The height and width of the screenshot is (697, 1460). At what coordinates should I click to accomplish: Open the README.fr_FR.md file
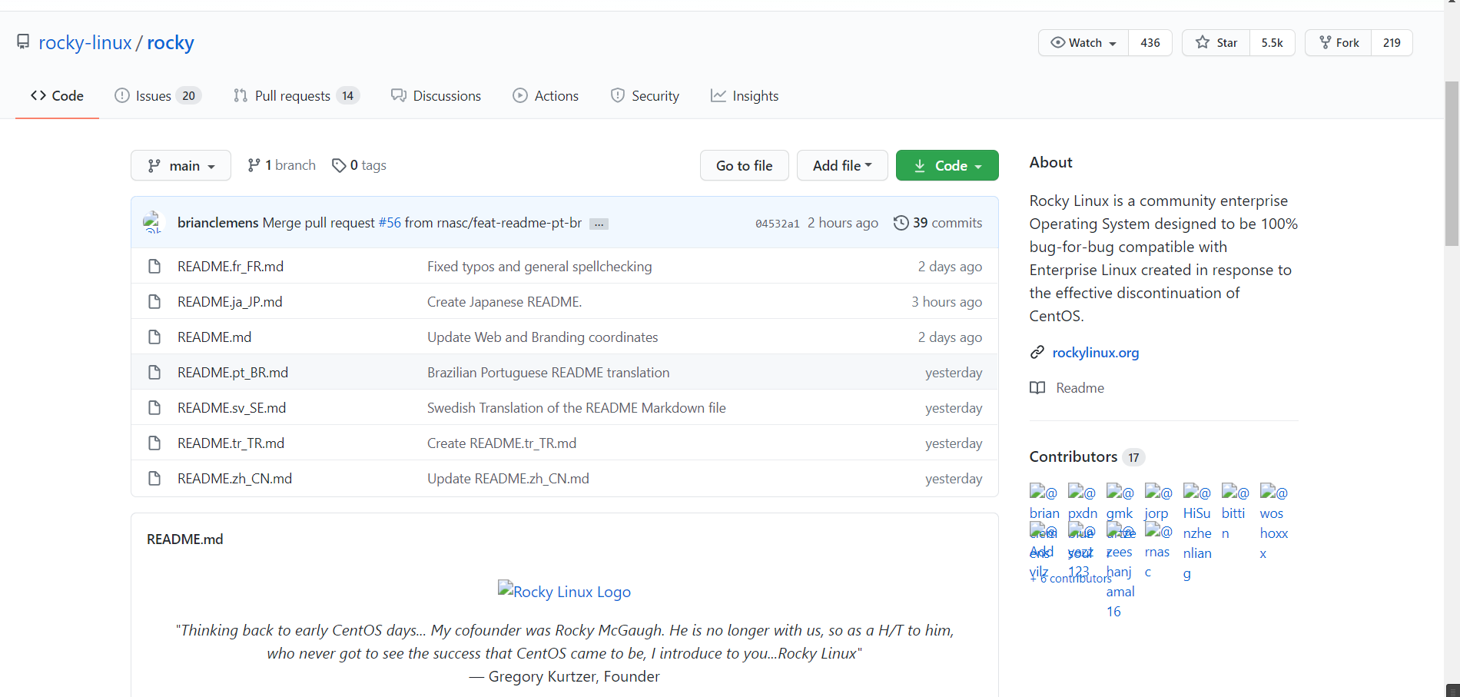tap(231, 267)
